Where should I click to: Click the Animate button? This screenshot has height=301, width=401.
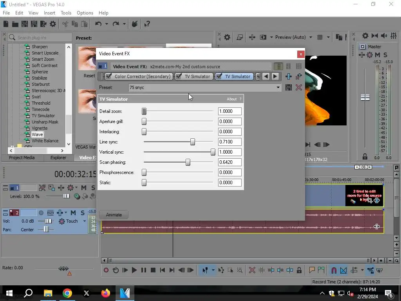point(114,215)
